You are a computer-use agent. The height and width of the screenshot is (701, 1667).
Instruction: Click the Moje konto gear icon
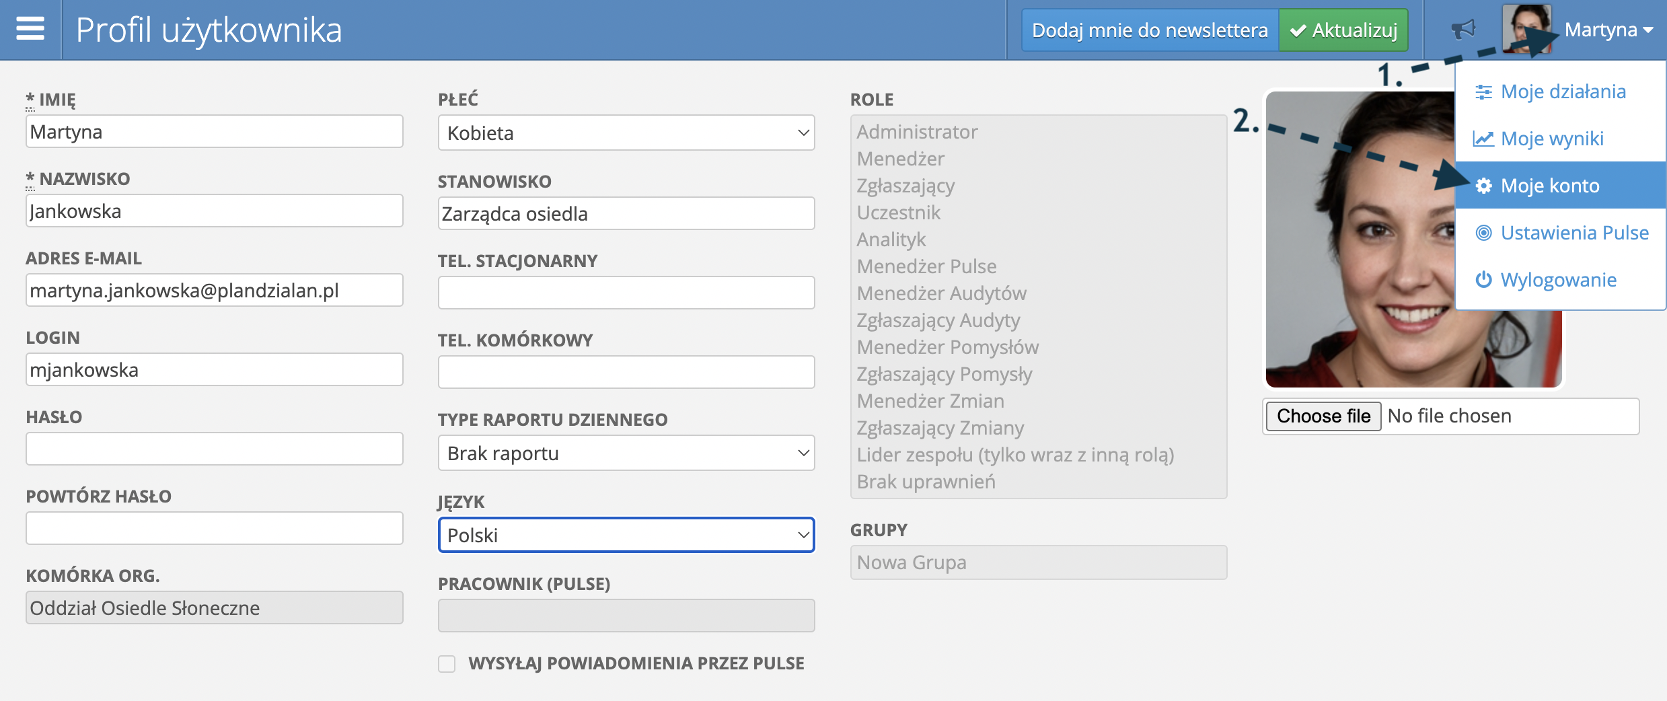1483,186
